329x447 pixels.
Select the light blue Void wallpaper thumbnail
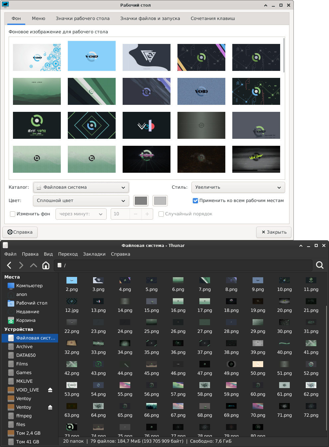92,56
